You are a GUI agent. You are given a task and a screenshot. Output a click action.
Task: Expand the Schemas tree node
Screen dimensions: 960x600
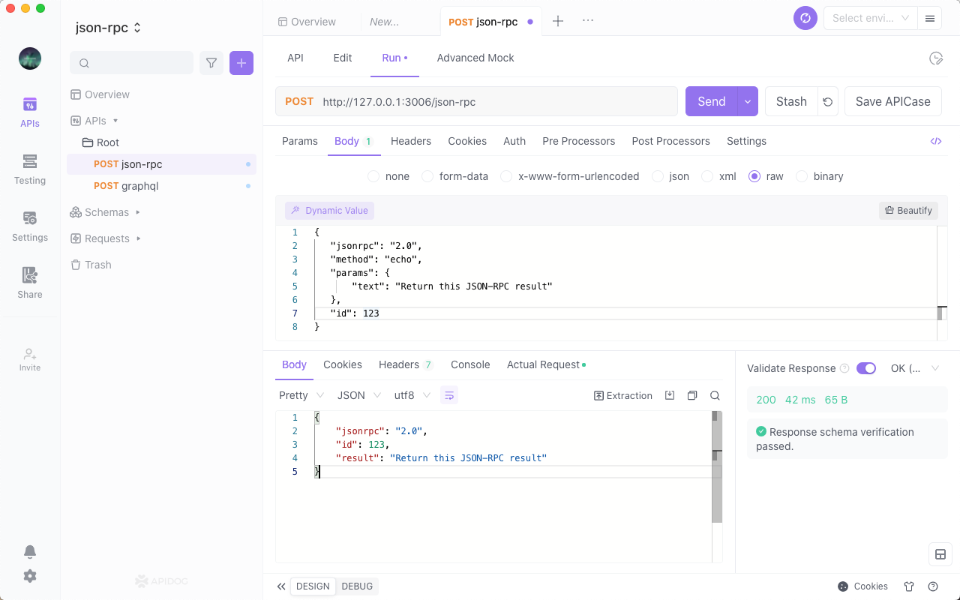coord(138,212)
